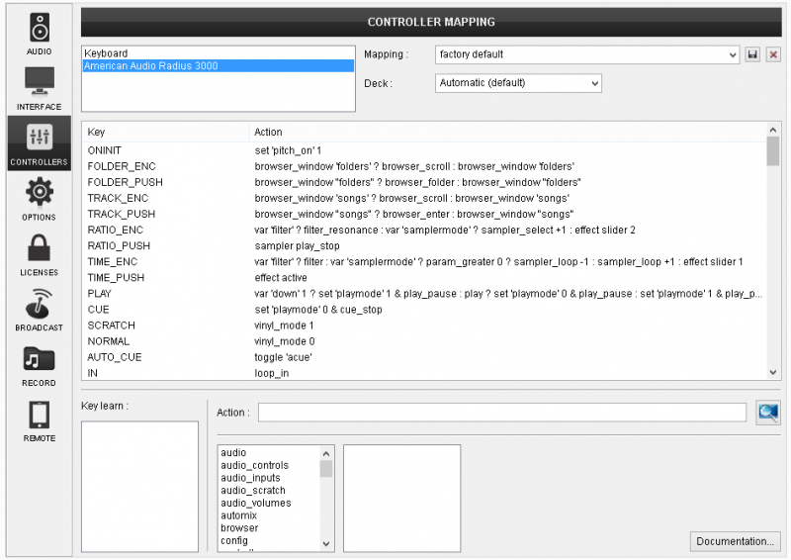Expand the Mapping factory default dropdown
Image resolution: width=791 pixels, height=560 pixels.
coord(587,54)
